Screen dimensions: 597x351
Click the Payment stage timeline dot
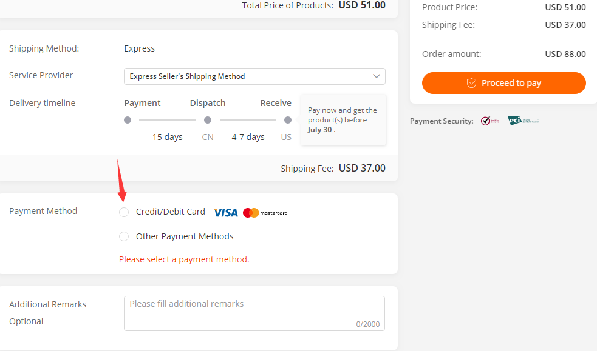[128, 120]
